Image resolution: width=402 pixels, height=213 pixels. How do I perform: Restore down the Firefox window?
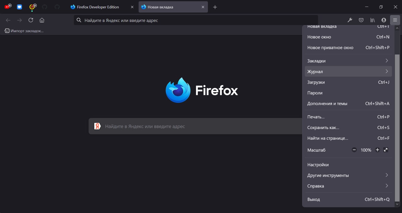click(x=381, y=7)
